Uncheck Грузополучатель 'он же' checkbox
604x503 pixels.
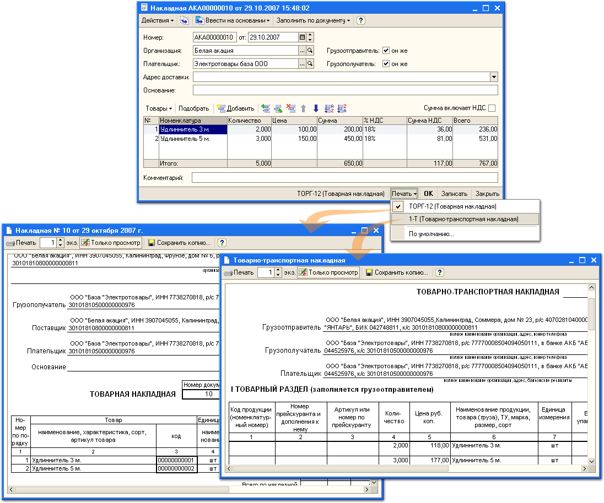(386, 64)
